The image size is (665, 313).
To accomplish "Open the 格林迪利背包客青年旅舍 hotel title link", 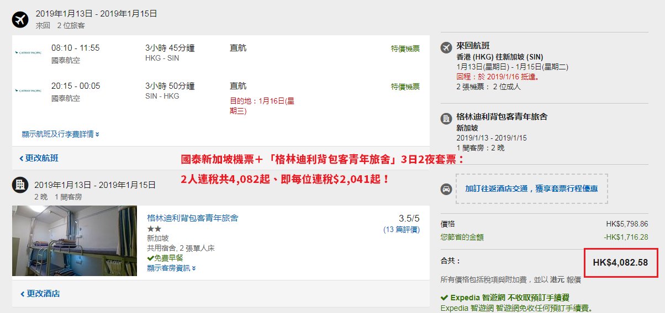I will 193,218.
